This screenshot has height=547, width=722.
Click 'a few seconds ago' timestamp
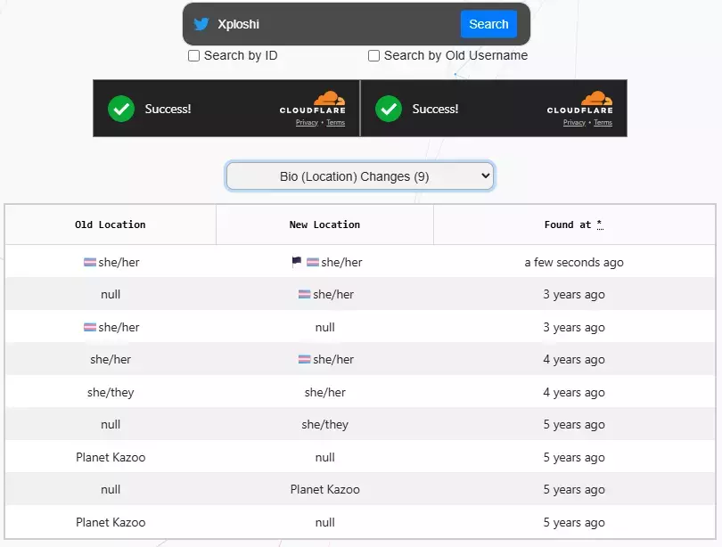[574, 262]
